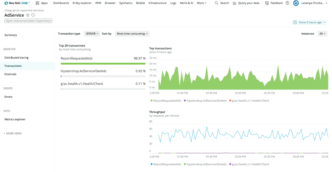Screen dimensions: 332x172
Task: Click the blue Throughput line chart
Action: pos(243,134)
